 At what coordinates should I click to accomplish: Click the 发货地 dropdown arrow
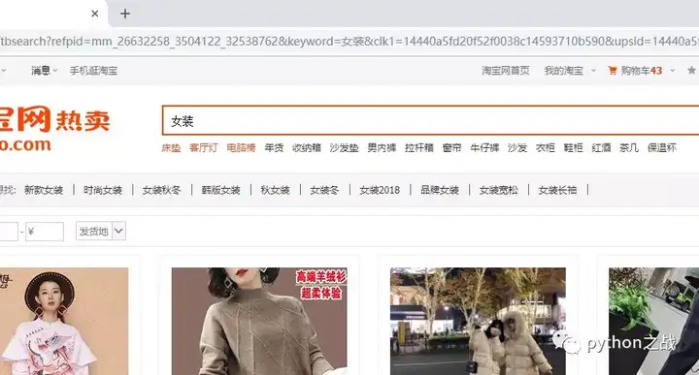pyautogui.click(x=118, y=231)
